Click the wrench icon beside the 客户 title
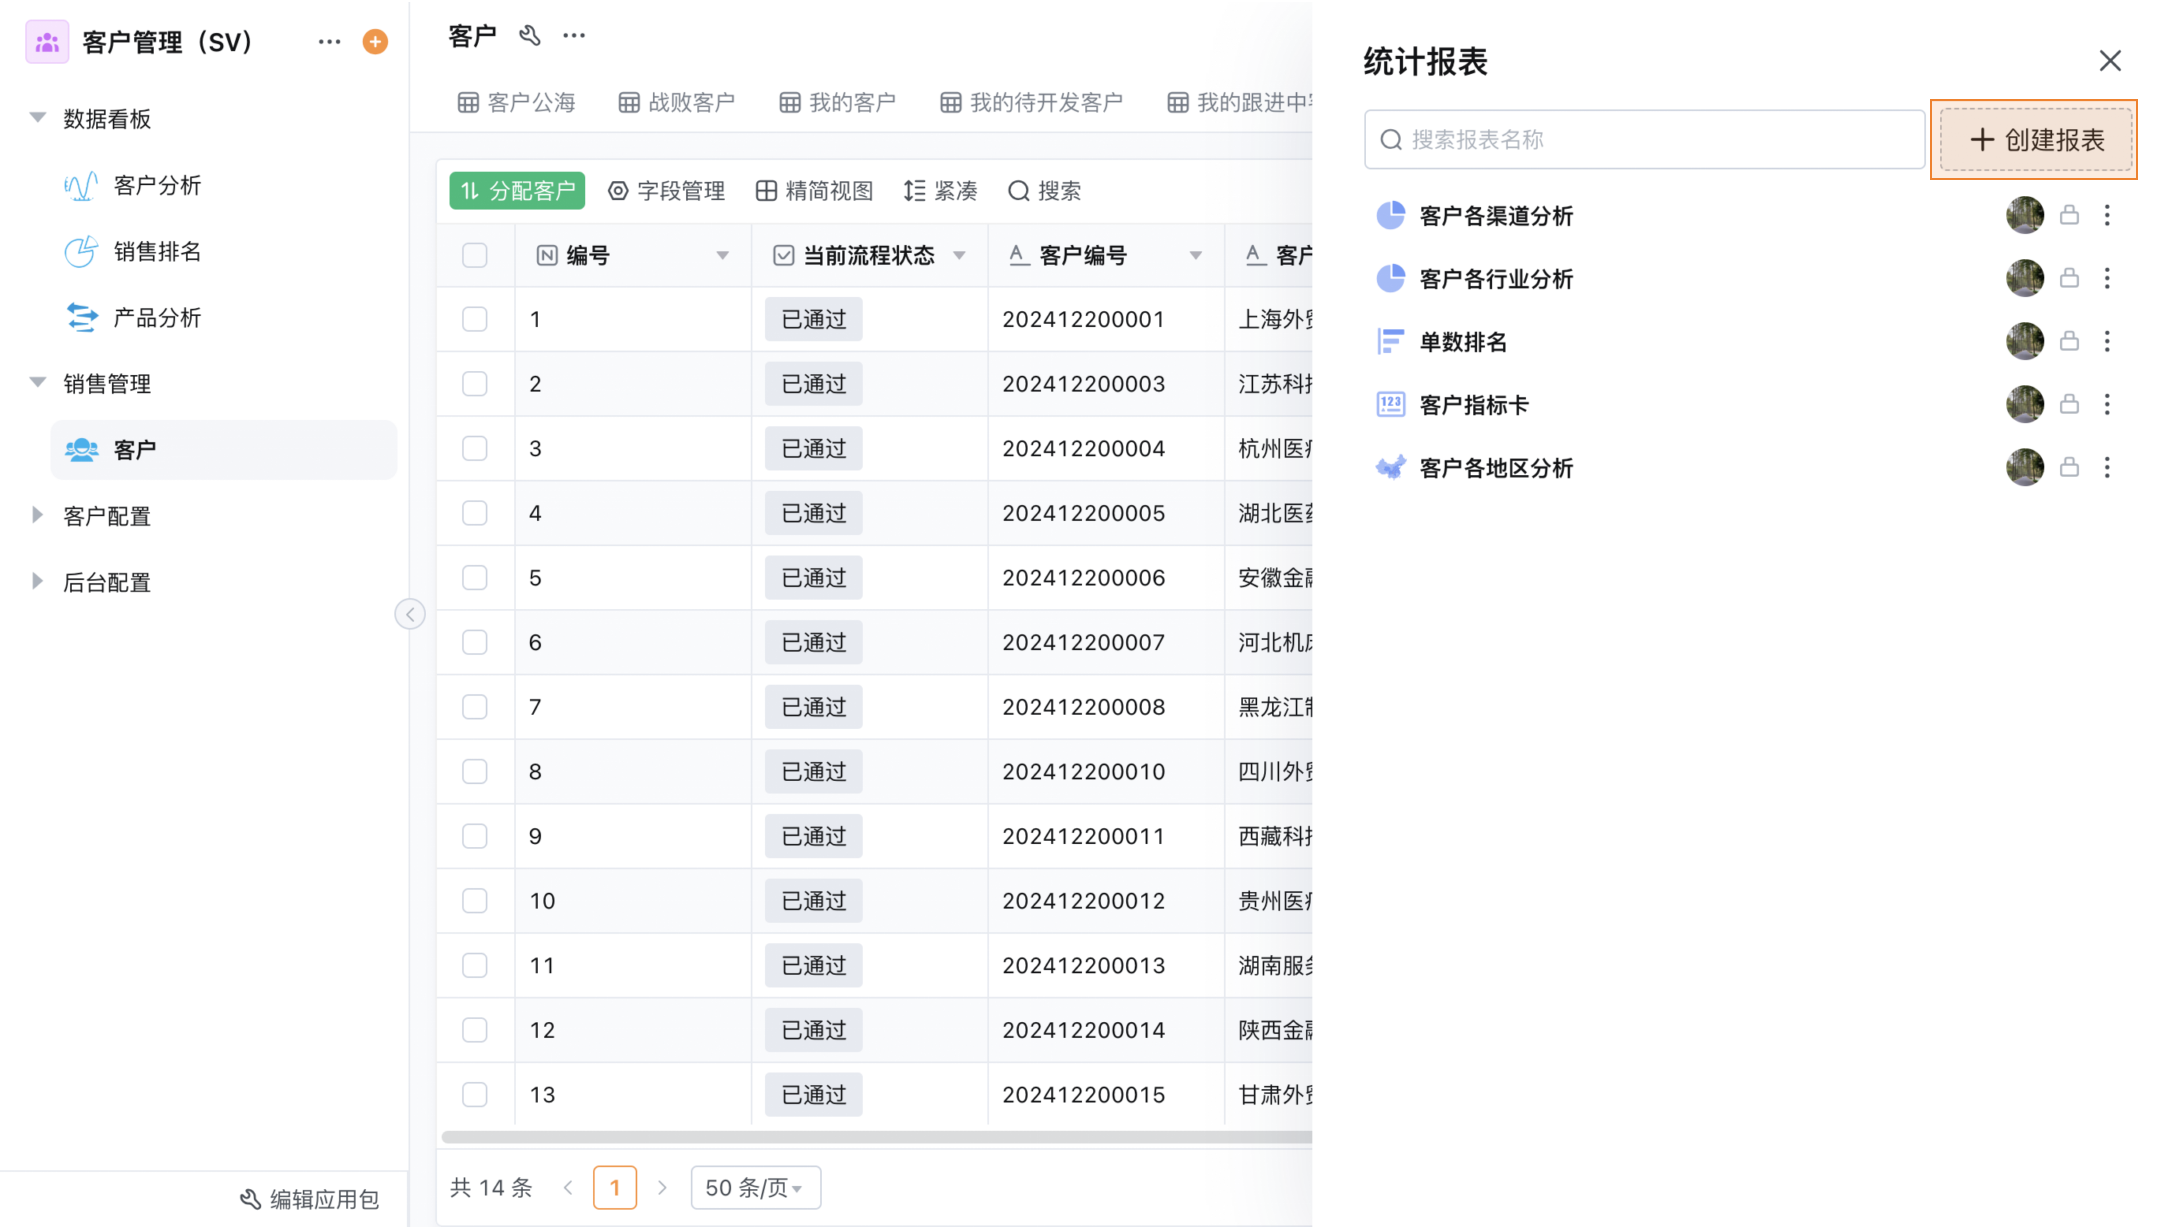Image resolution: width=2183 pixels, height=1227 pixels. point(530,36)
